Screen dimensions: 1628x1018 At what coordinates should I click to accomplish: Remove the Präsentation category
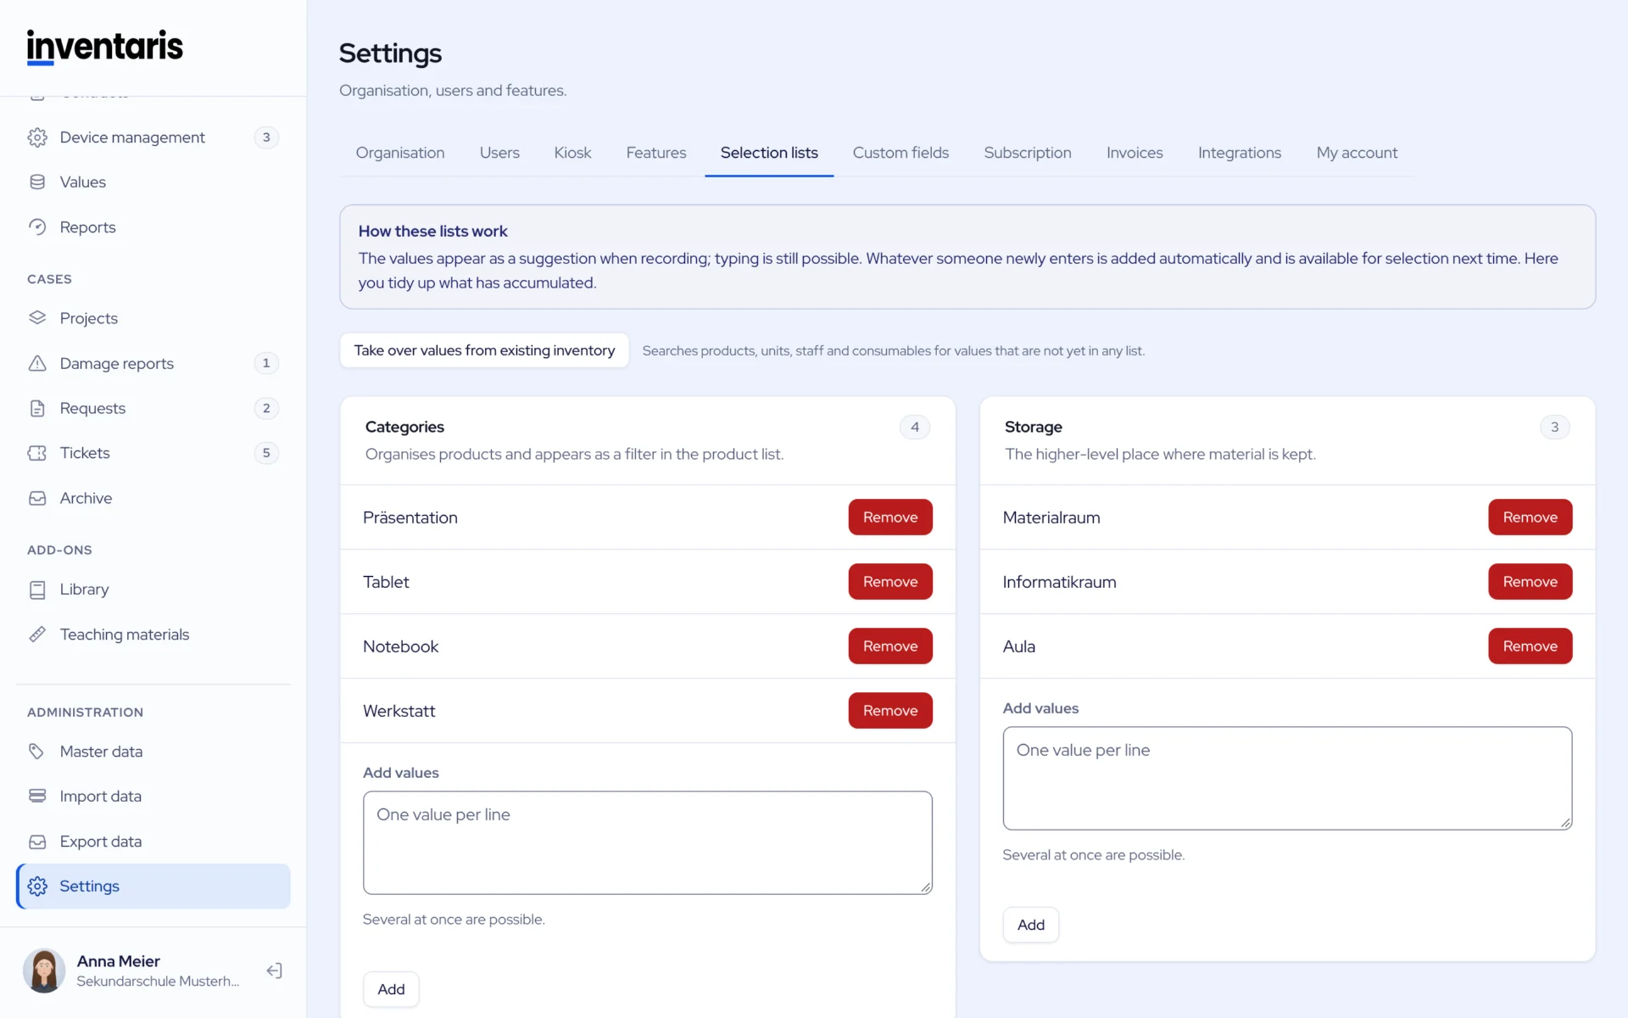(x=890, y=517)
